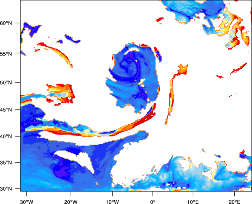The image size is (252, 204).
Task: Click the 55°N latitude label
Action: point(6,54)
